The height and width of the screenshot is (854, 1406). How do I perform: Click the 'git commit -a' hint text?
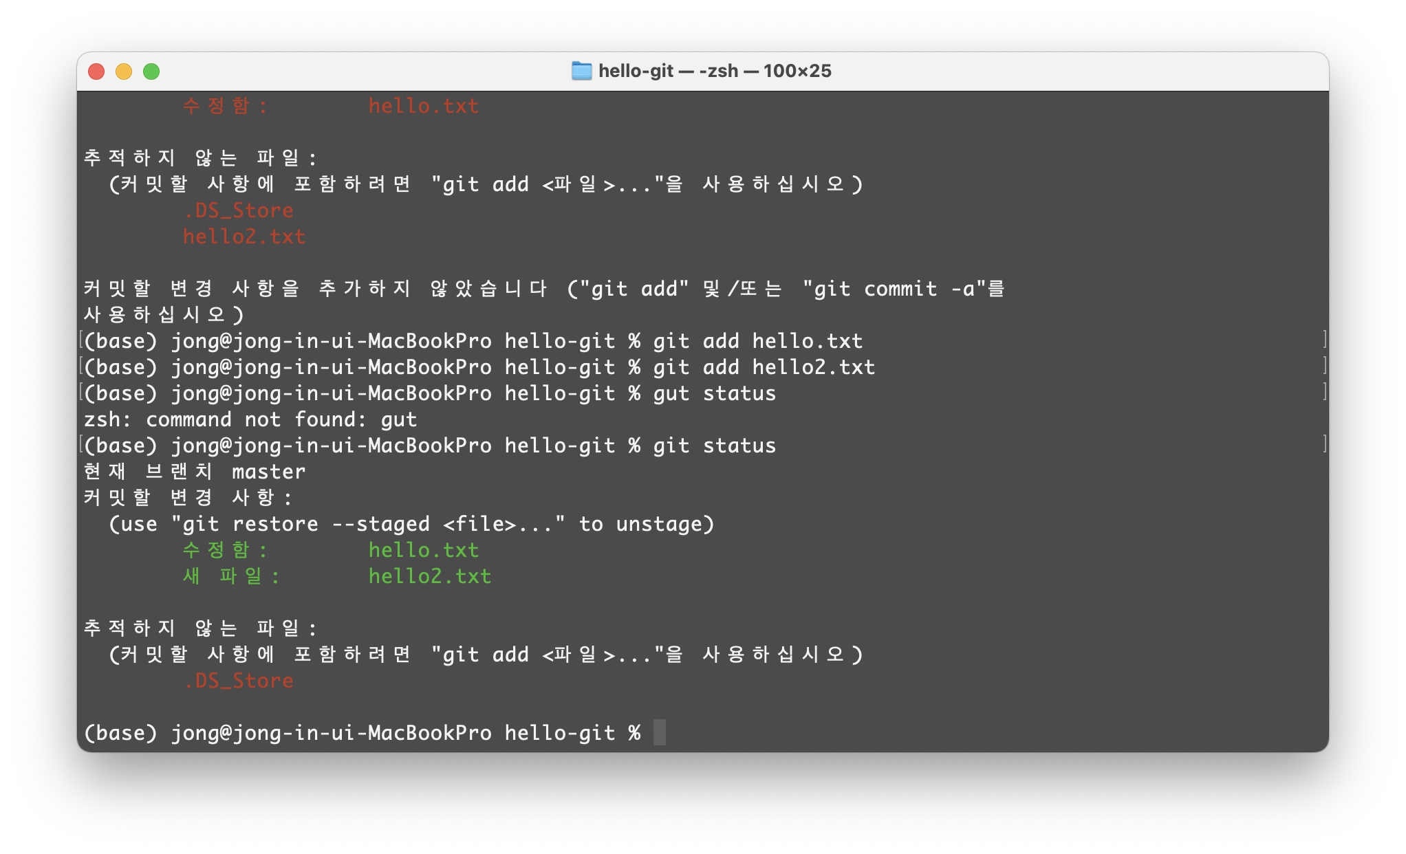pyautogui.click(x=894, y=289)
